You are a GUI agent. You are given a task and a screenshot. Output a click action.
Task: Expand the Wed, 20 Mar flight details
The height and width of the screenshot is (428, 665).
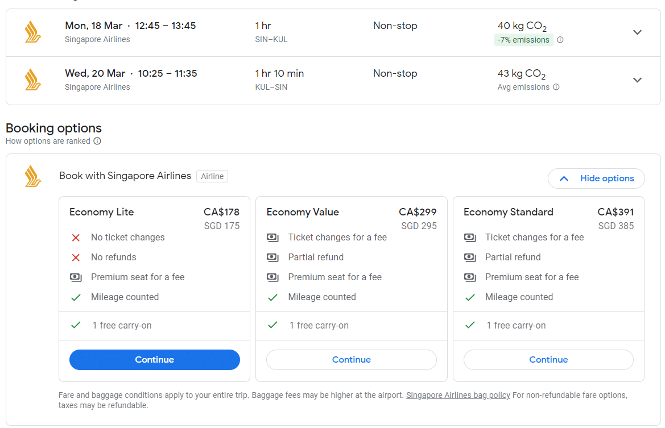pos(637,80)
